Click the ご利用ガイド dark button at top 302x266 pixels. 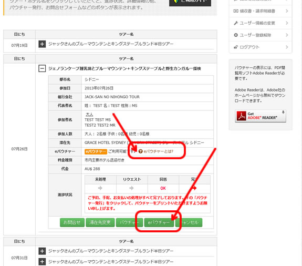pos(190,2)
